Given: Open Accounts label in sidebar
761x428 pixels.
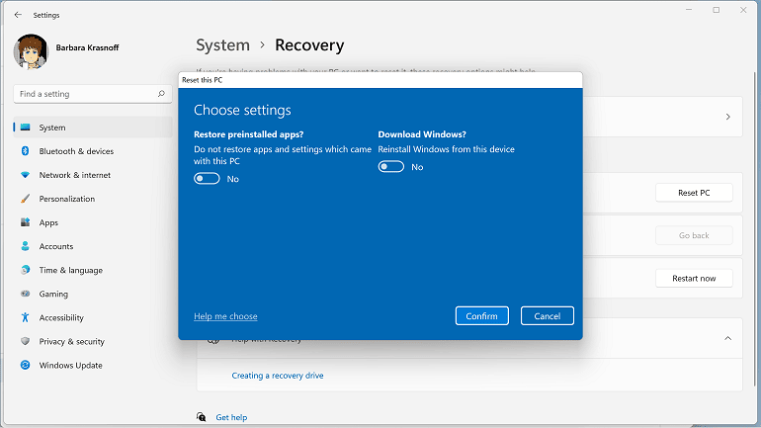Looking at the screenshot, I should pyautogui.click(x=56, y=246).
